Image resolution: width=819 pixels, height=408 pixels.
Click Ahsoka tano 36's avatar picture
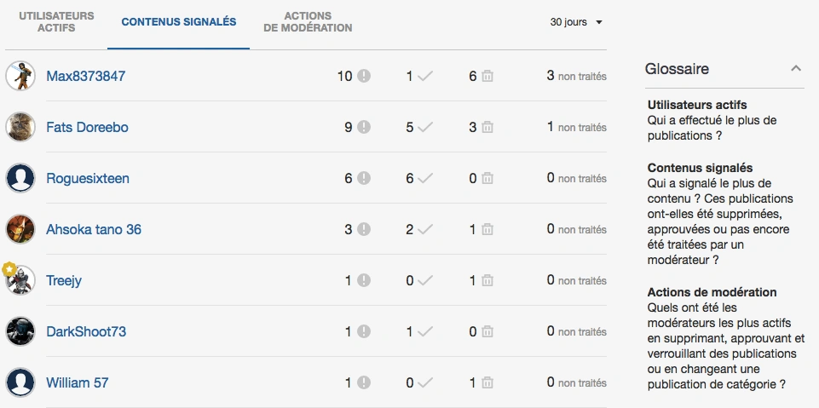[20, 229]
